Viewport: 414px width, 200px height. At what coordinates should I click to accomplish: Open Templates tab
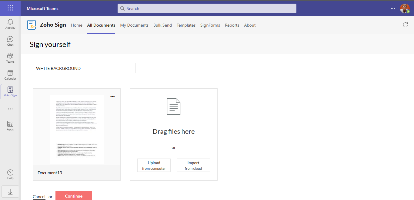point(186,25)
